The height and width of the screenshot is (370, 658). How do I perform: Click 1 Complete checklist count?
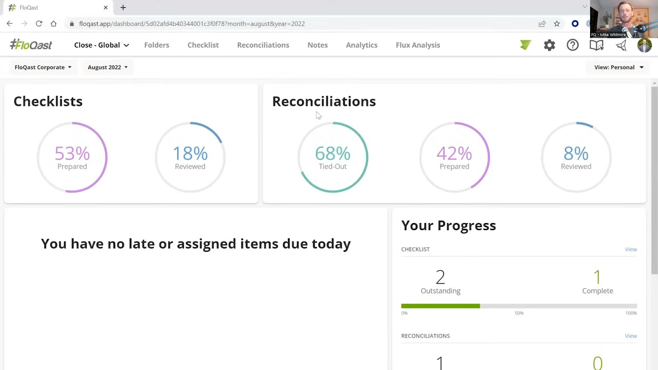pos(597,282)
